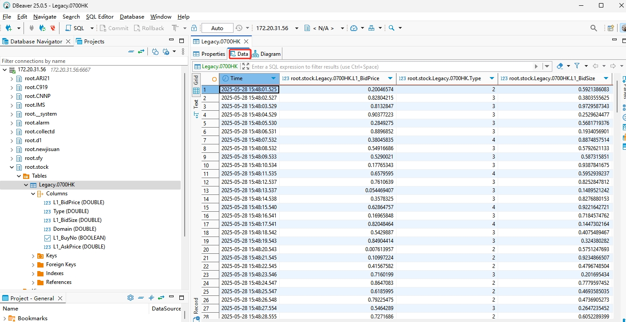Click the reconnect plug icon in toolbar
The width and height of the screenshot is (626, 322).
(x=42, y=28)
